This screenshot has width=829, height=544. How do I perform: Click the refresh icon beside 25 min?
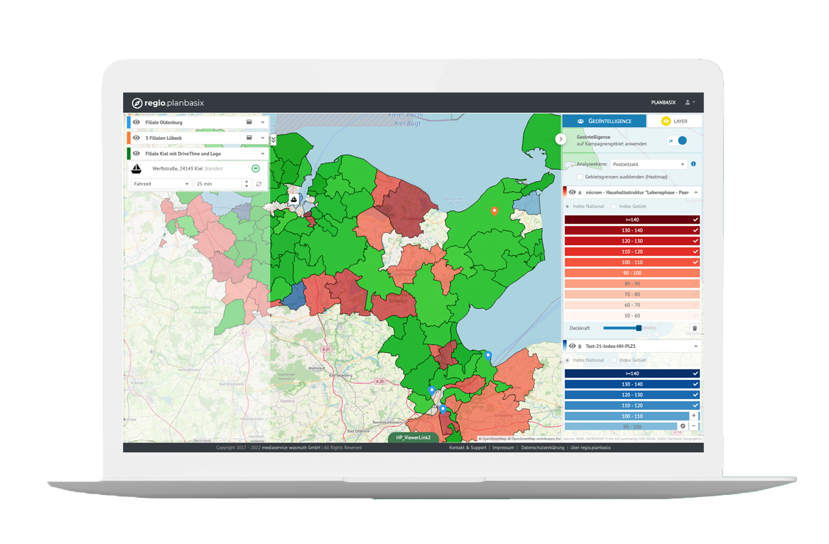tap(259, 184)
